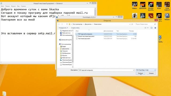
Task: Launch the Team Fortress 2 desktop shortcut
Action: (x=167, y=5)
